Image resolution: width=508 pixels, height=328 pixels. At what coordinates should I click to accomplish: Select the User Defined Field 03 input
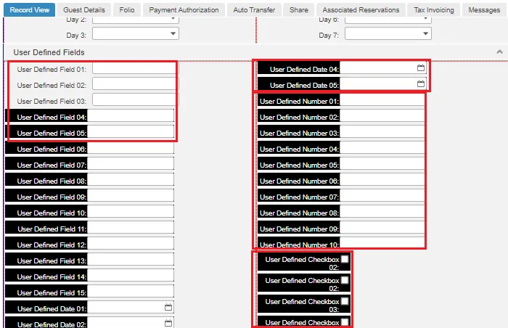(x=135, y=100)
